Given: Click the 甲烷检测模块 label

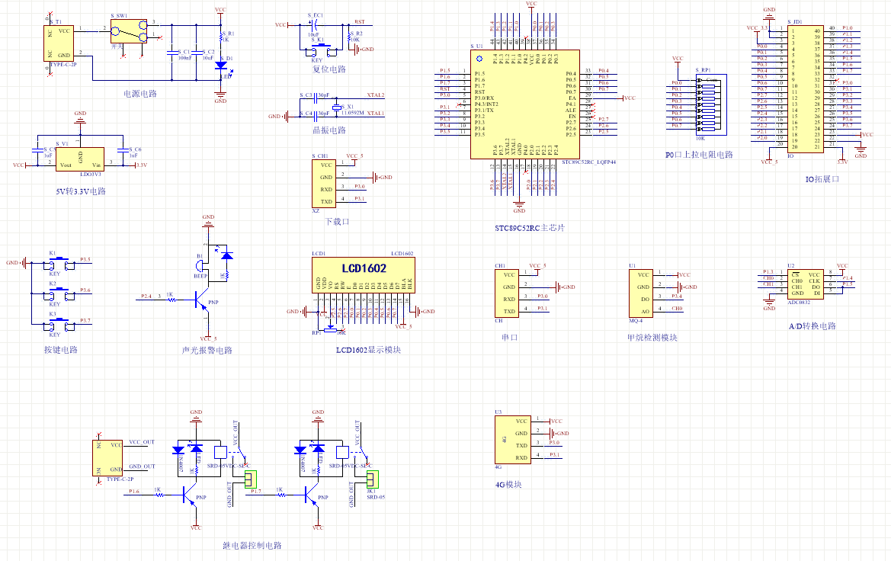Looking at the screenshot, I should point(652,338).
